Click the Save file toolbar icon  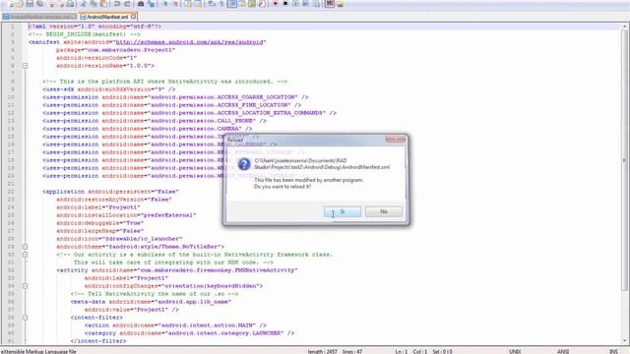click(30, 4)
